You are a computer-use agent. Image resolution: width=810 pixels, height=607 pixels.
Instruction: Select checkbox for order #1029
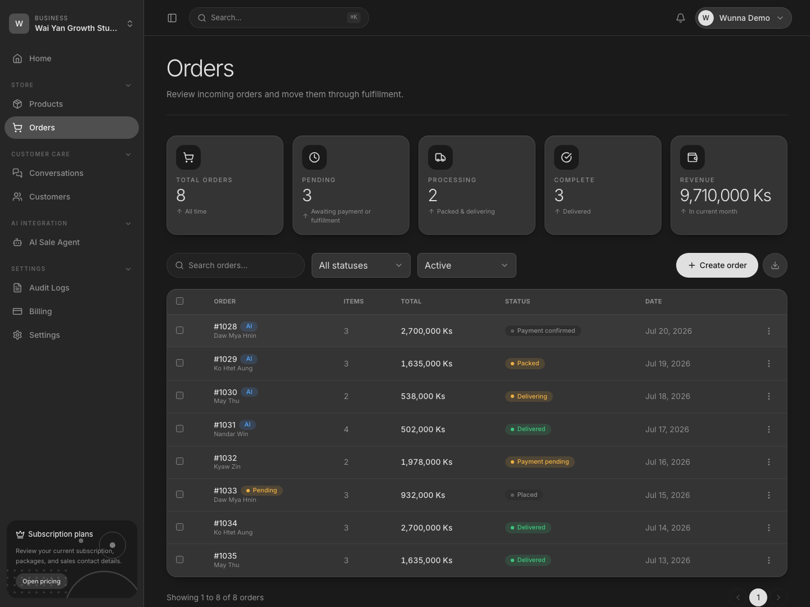pos(180,363)
